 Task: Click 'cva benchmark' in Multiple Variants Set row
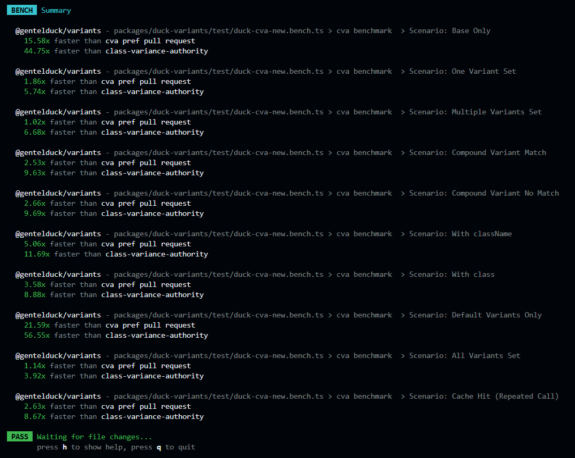pyautogui.click(x=364, y=112)
